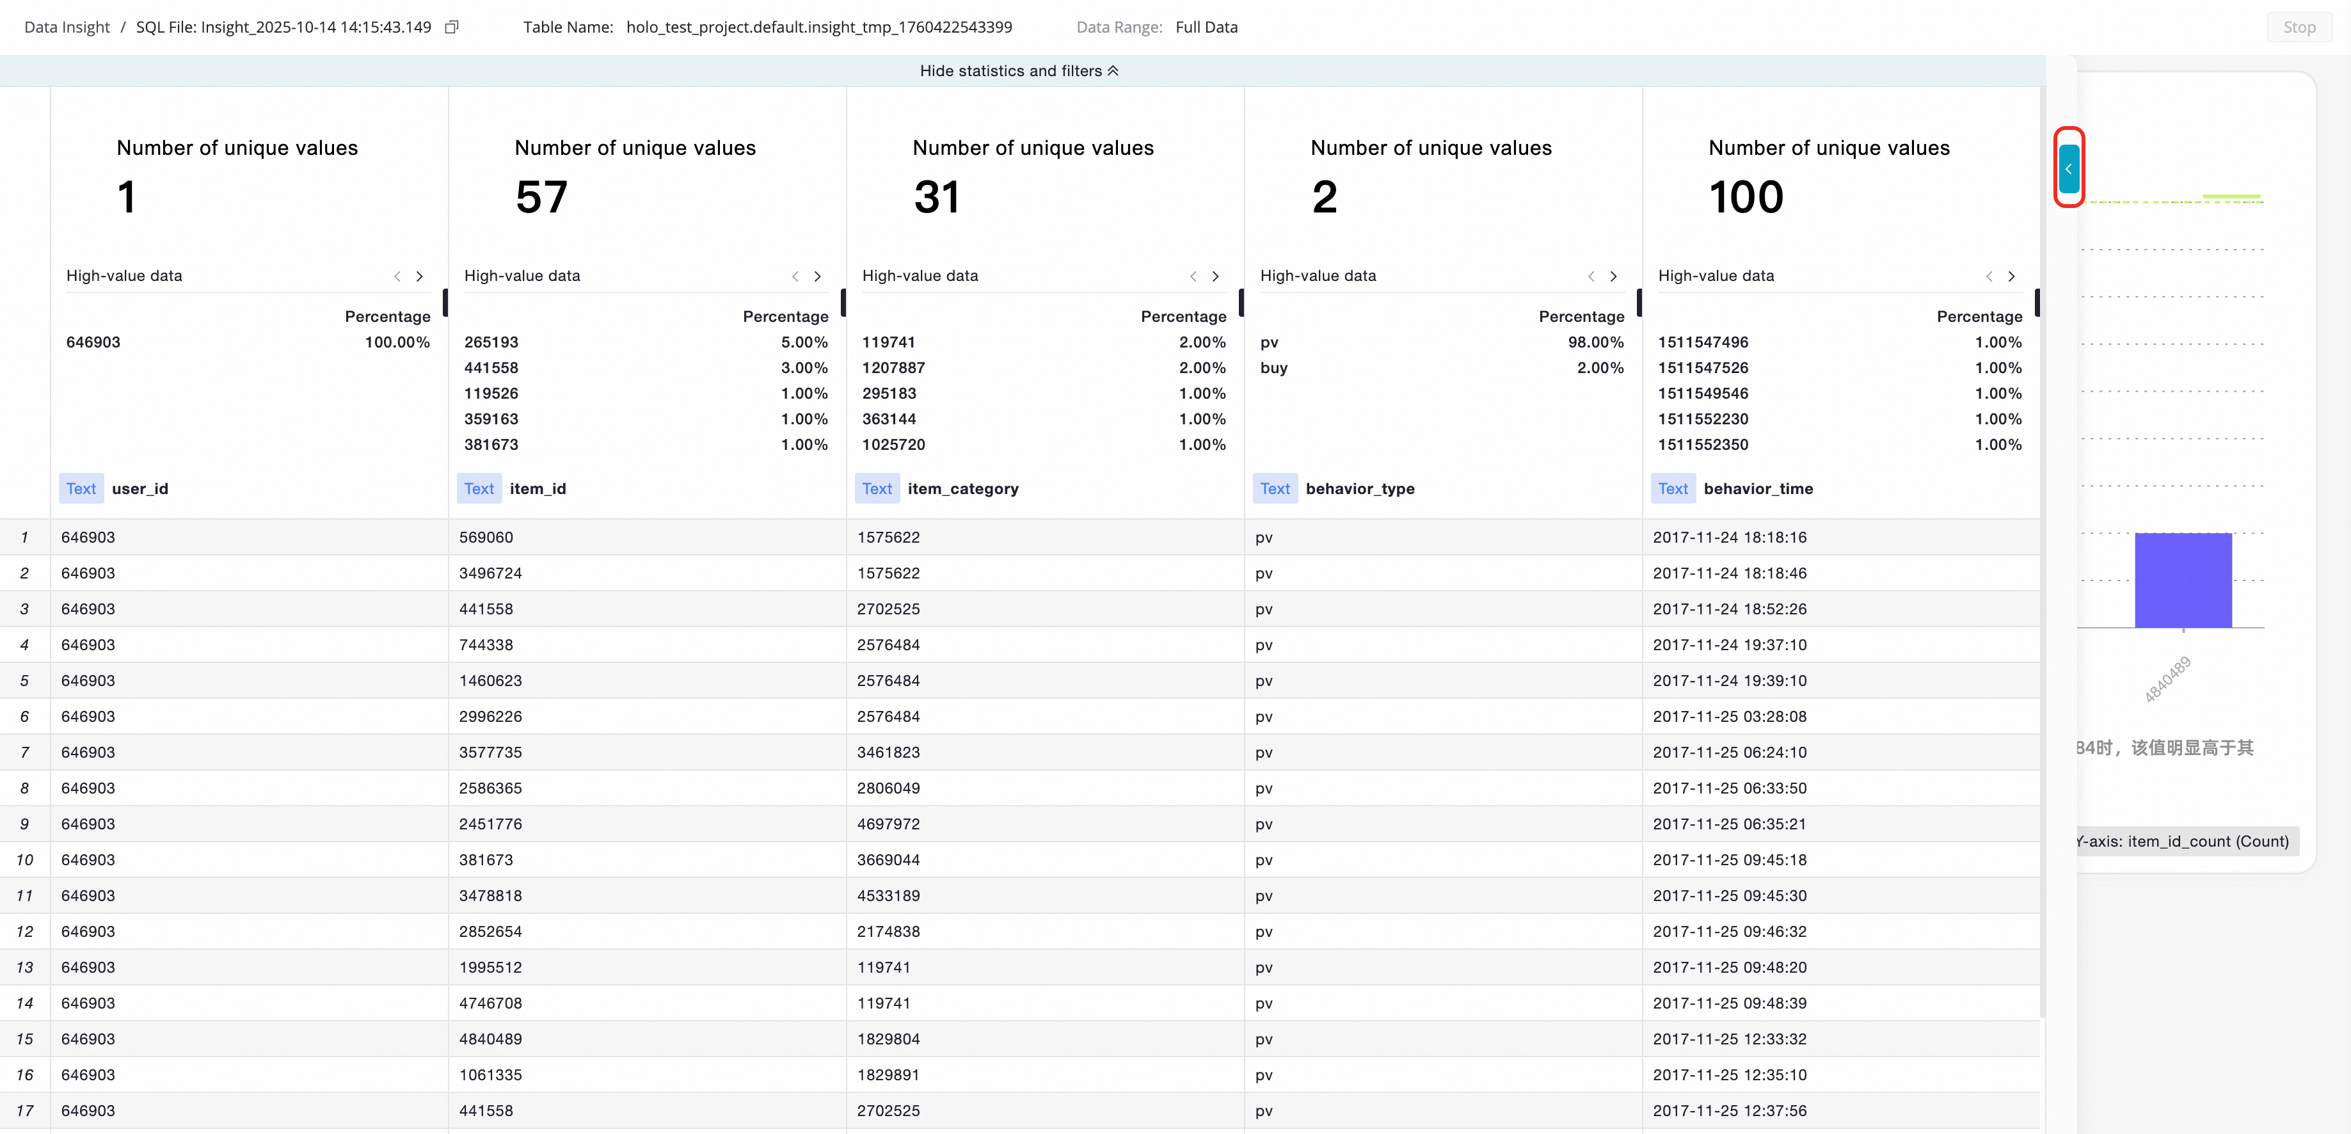Next page of item_category high-value data
Screen dimensions: 2351x1134
coord(1216,276)
